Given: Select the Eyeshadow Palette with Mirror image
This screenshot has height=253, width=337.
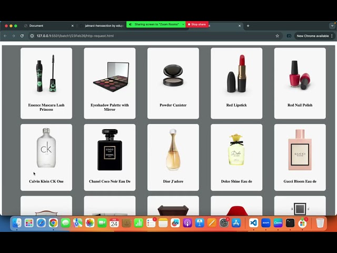Looking at the screenshot, I should tap(111, 77).
